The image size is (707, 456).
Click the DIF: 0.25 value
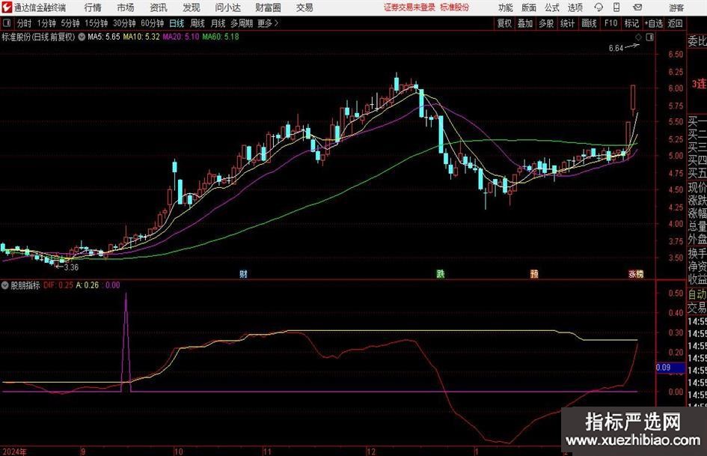pos(58,285)
